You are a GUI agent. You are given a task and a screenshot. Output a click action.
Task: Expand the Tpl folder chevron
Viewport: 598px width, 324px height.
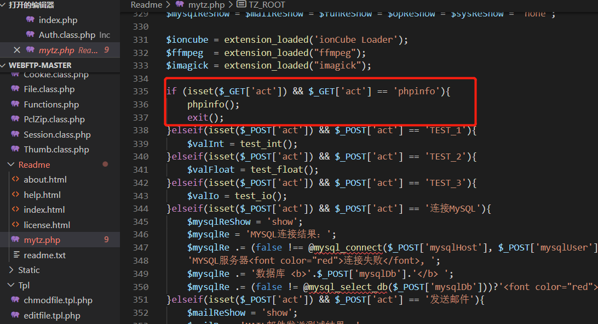click(12, 285)
